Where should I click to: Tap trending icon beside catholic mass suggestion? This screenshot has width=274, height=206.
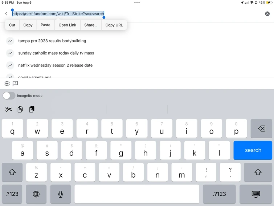tap(10, 53)
